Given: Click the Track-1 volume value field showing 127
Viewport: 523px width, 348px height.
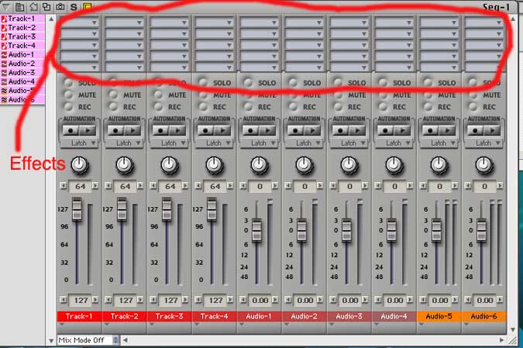Looking at the screenshot, I should [79, 300].
